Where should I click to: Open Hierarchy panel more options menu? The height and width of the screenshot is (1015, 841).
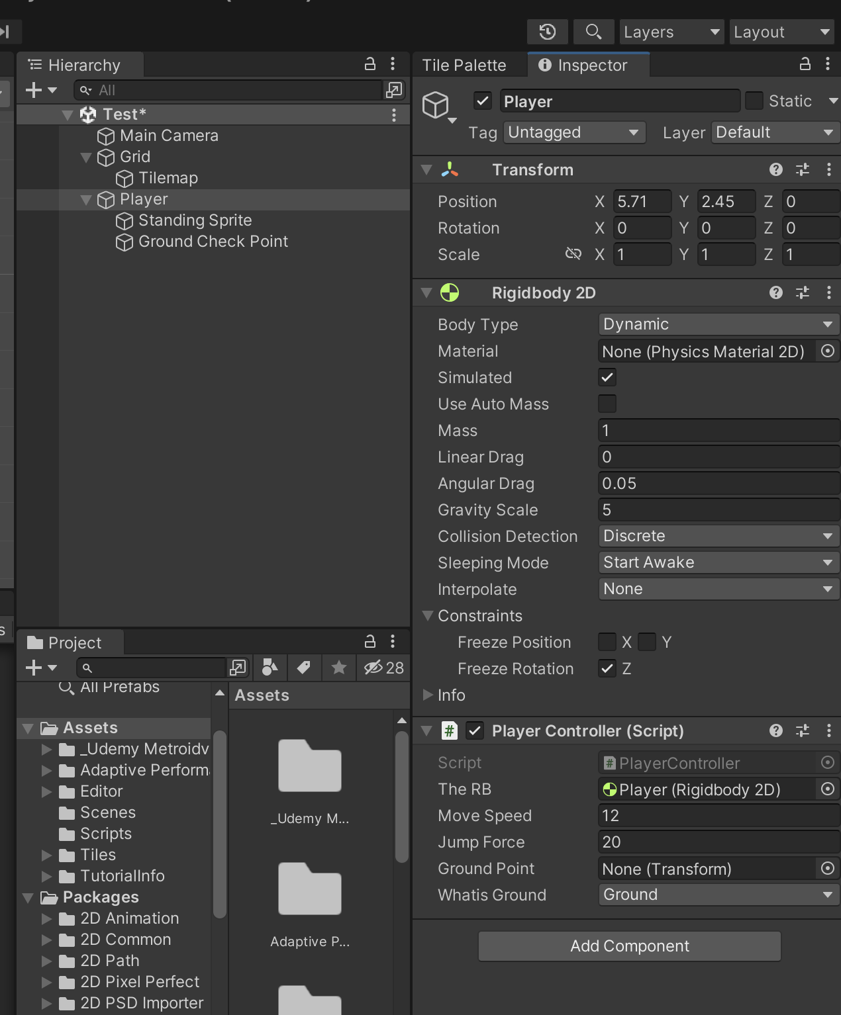click(x=393, y=64)
